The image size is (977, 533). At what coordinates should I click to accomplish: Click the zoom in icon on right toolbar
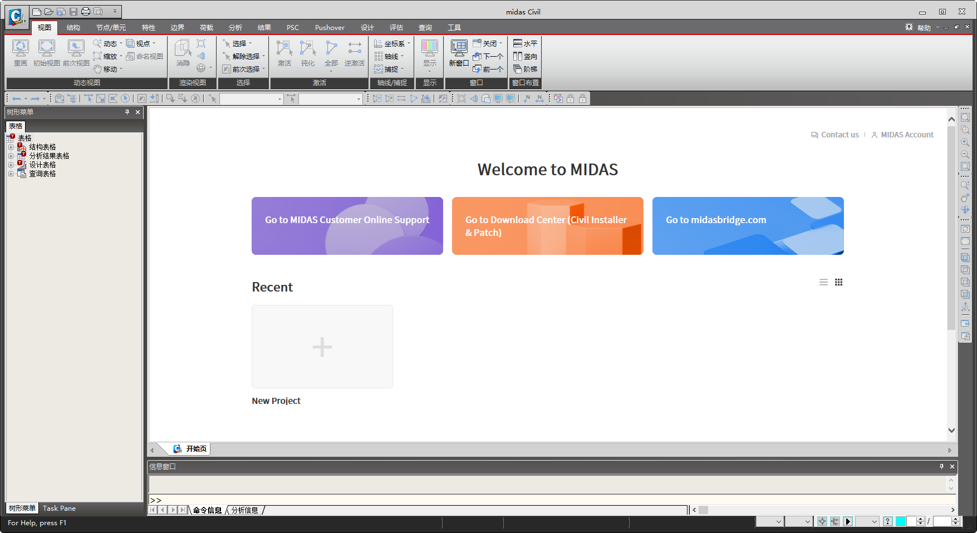point(965,142)
